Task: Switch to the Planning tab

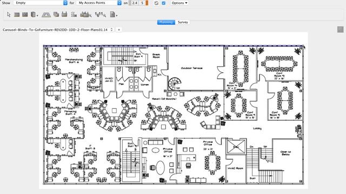Action: point(166,22)
